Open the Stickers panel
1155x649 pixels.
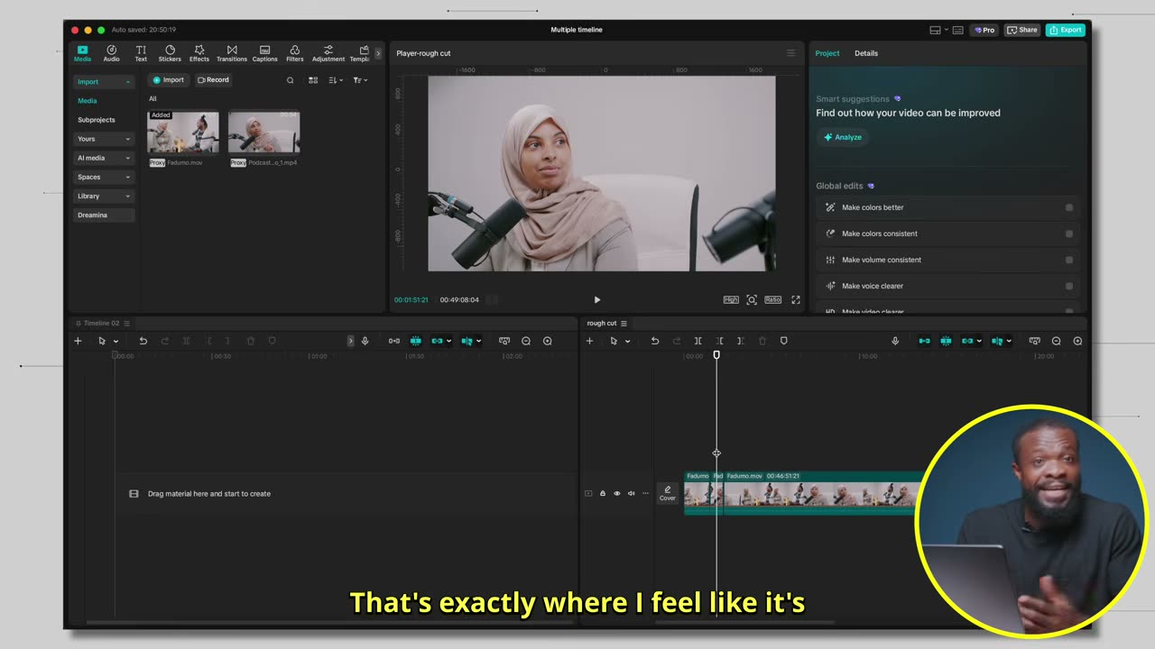pyautogui.click(x=170, y=53)
